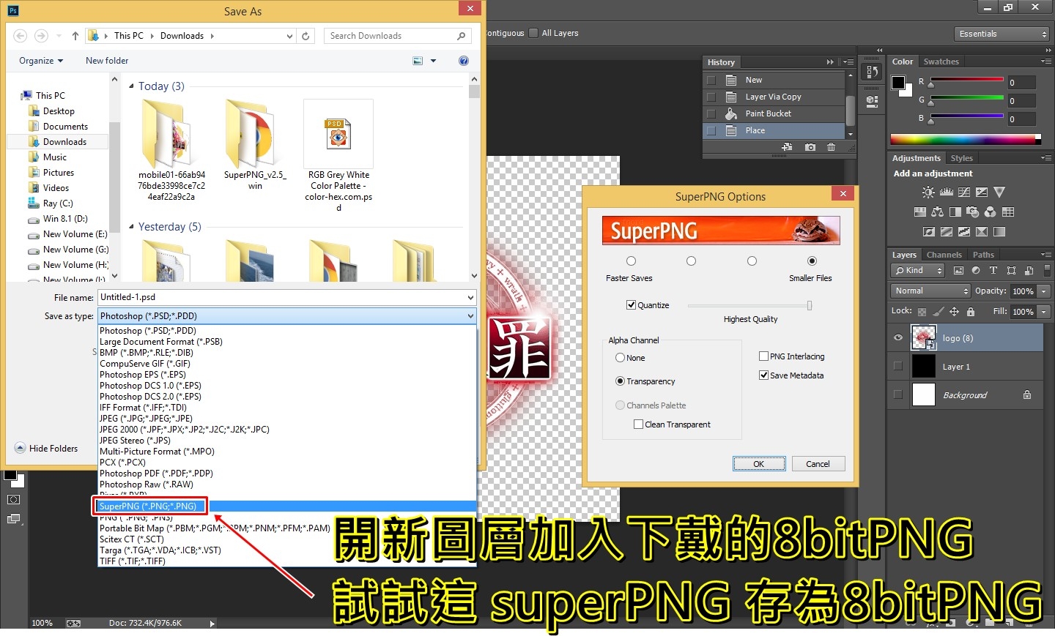Image resolution: width=1055 pixels, height=636 pixels.
Task: Open the Fill slider dropdown arrow
Action: click(x=1044, y=312)
